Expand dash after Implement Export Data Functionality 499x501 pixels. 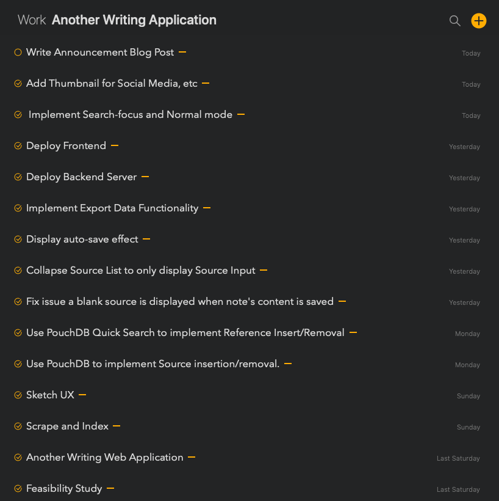(x=207, y=208)
